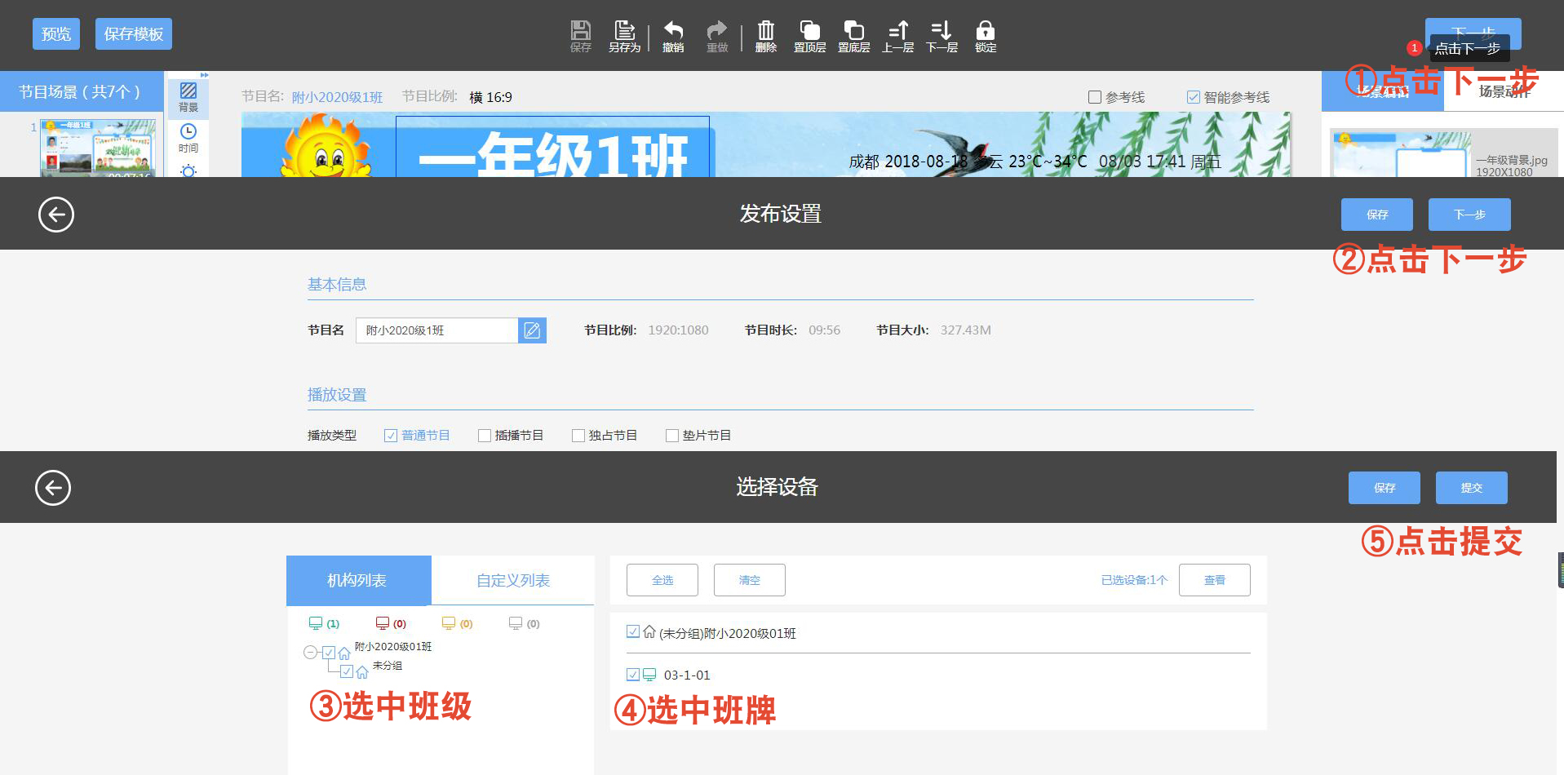This screenshot has width=1564, height=775.
Task: Select the 机构列表 tab
Action: point(357,580)
